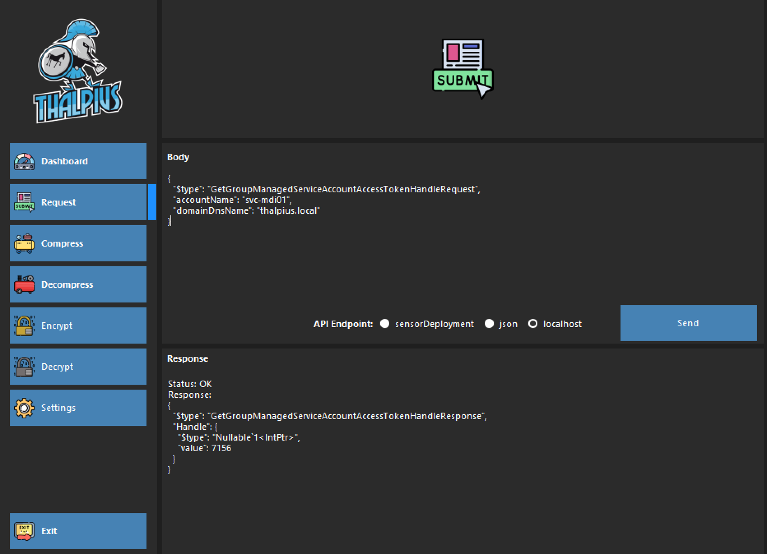Choose the localhost API endpoint
This screenshot has width=767, height=554.
(533, 324)
